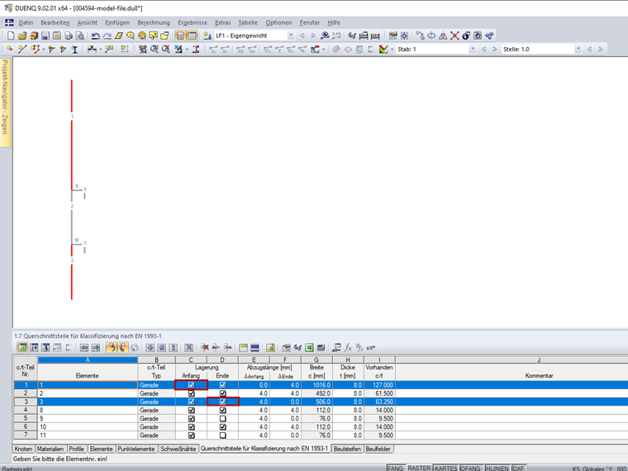Open the Ergebnisse menu

[x=193, y=23]
